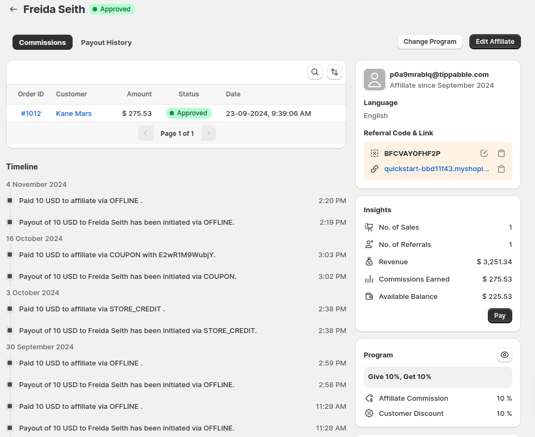Screen dimensions: 535x437
Task: Switch to the Payout History tab
Action: tap(106, 42)
